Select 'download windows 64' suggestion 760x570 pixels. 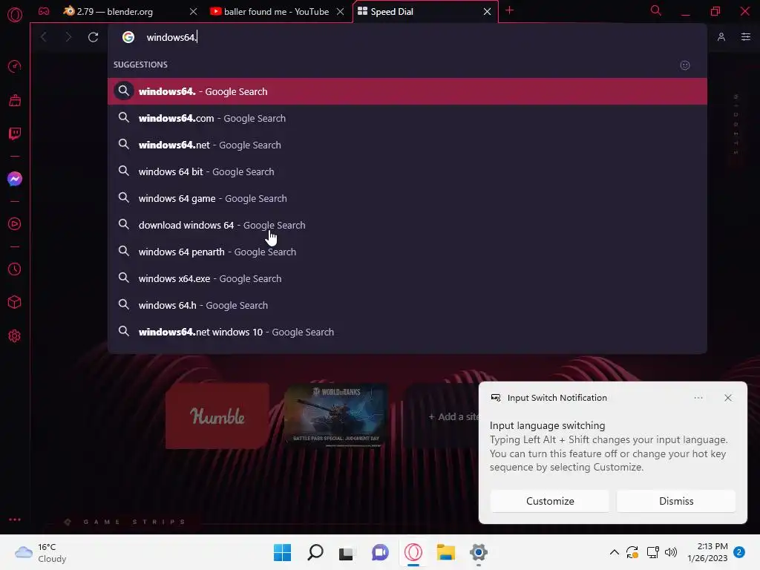click(407, 225)
